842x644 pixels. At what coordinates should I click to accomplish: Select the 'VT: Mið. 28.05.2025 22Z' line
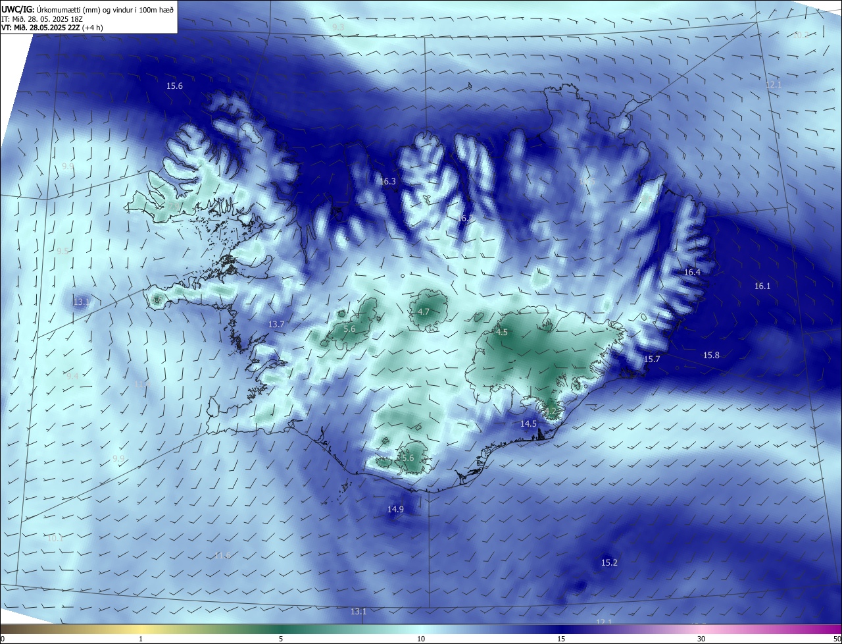pos(40,28)
